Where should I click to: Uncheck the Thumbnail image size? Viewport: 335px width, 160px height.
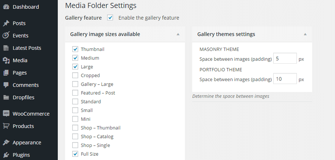[x=75, y=49]
